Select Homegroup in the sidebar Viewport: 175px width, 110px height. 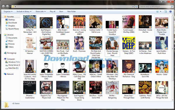tap(10, 53)
